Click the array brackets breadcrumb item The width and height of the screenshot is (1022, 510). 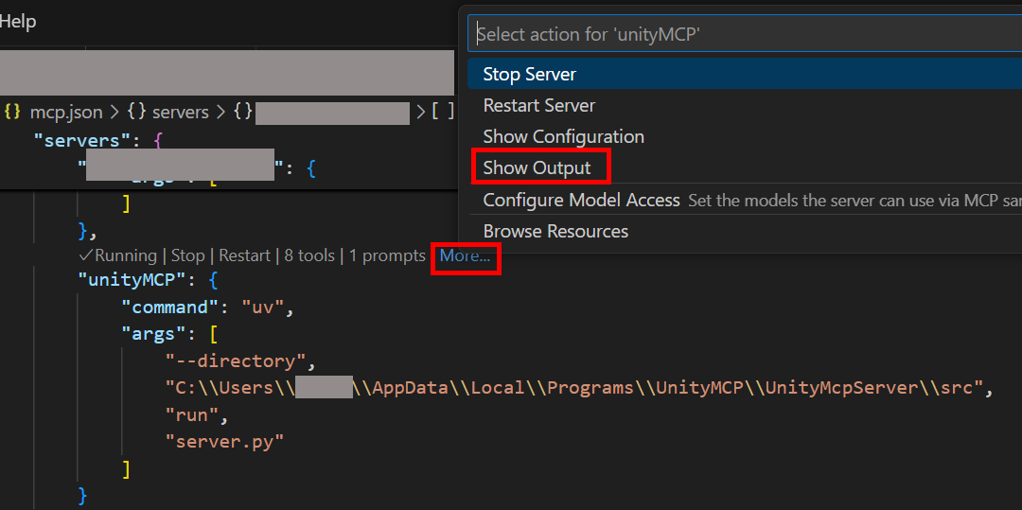(x=443, y=112)
